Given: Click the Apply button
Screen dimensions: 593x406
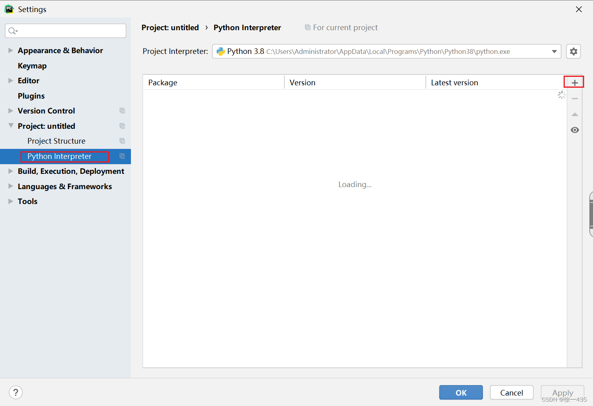Looking at the screenshot, I should (x=562, y=392).
